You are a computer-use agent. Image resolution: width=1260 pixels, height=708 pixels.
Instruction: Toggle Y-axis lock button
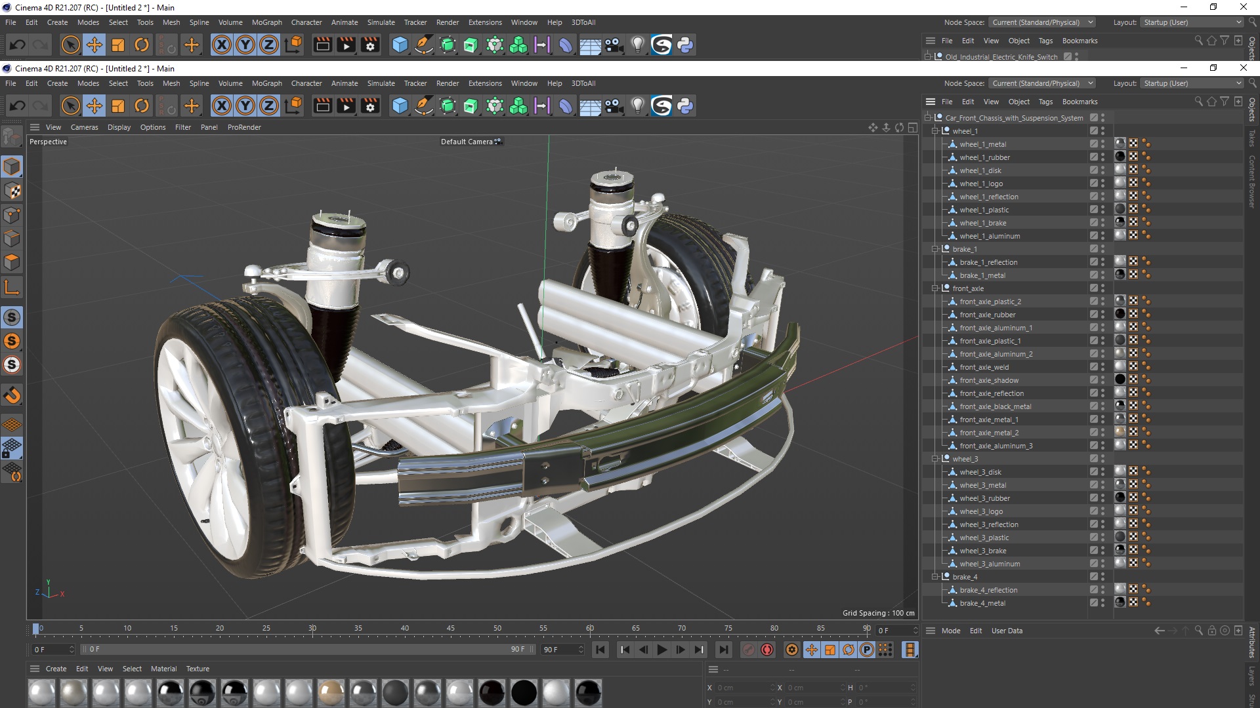click(x=245, y=106)
